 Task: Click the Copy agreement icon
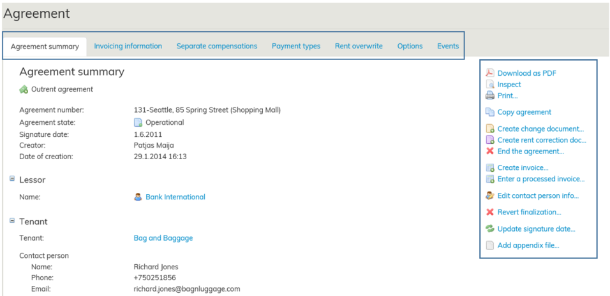(x=489, y=112)
